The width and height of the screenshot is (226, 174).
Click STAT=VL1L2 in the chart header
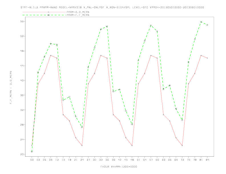pyautogui.click(x=29, y=7)
